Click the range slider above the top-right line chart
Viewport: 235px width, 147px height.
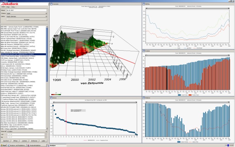click(187, 8)
